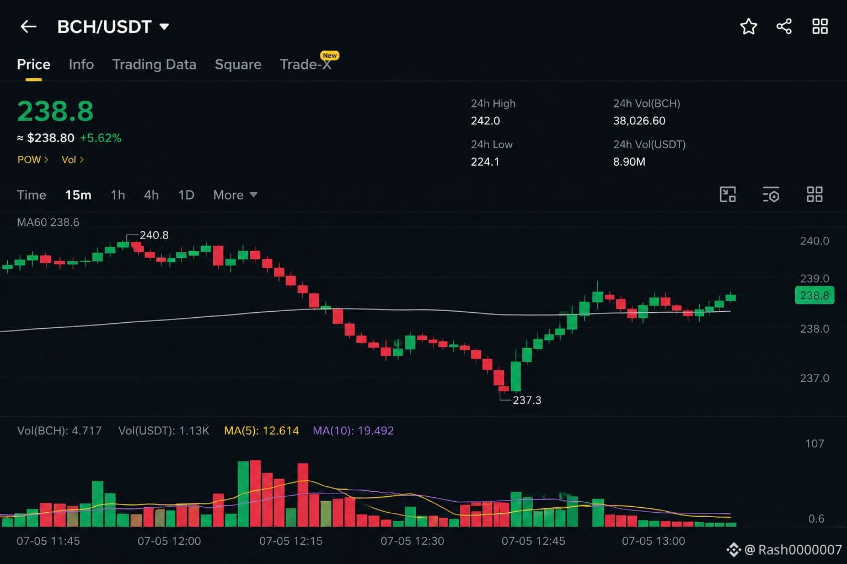Open chart indicator settings icon
847x564 pixels.
pos(771,194)
